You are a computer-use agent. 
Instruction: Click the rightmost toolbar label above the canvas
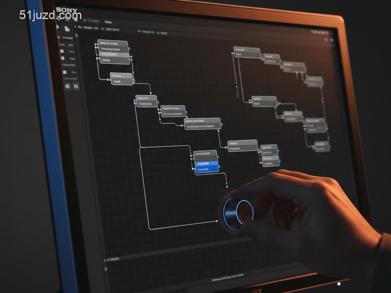163,33
